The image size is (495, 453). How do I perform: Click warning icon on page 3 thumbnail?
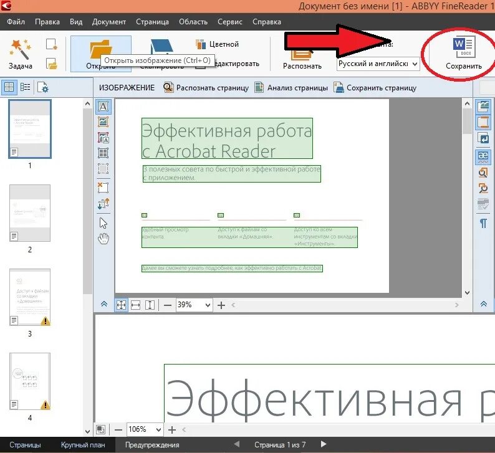pyautogui.click(x=46, y=321)
